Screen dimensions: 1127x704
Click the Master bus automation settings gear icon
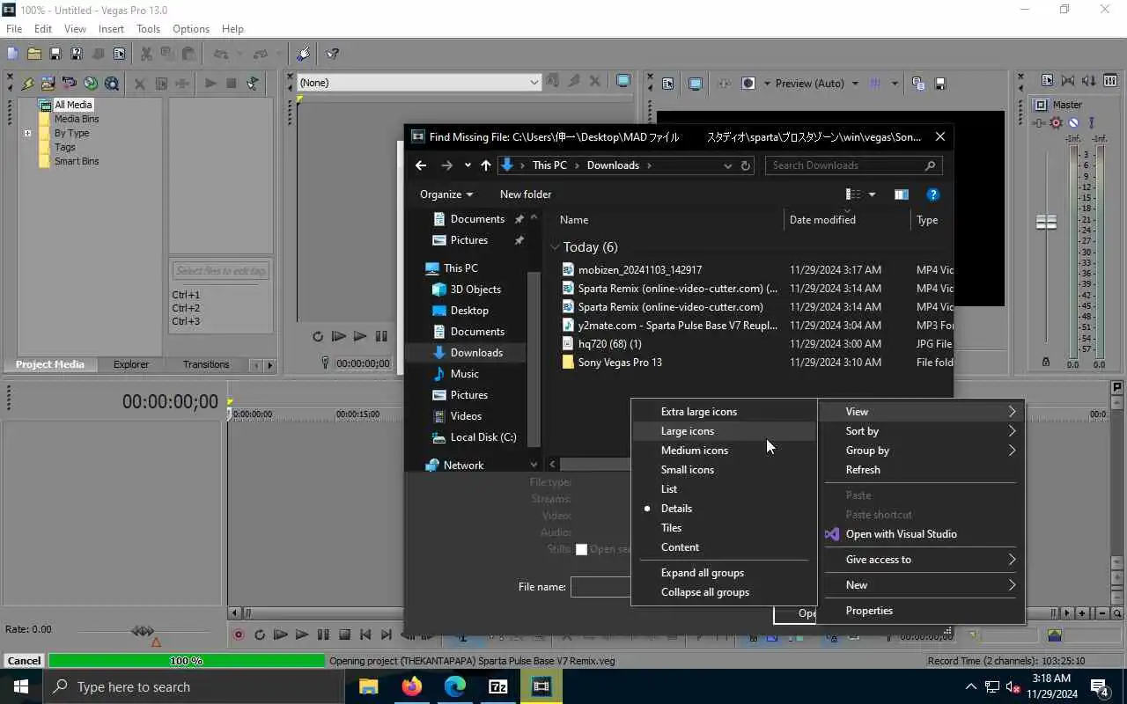(1056, 123)
